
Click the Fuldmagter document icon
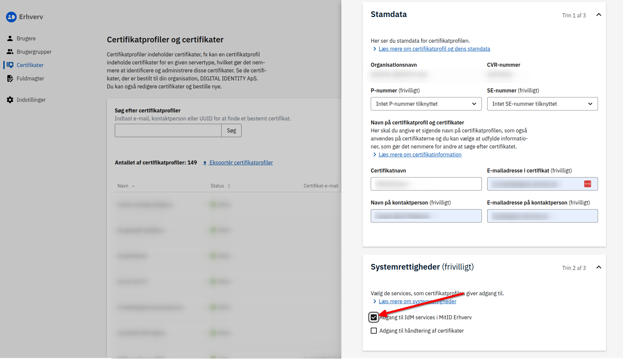pyautogui.click(x=10, y=78)
